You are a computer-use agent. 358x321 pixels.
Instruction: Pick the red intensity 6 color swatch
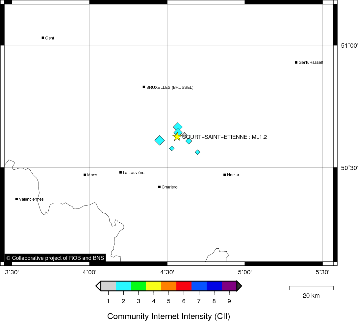(184, 286)
